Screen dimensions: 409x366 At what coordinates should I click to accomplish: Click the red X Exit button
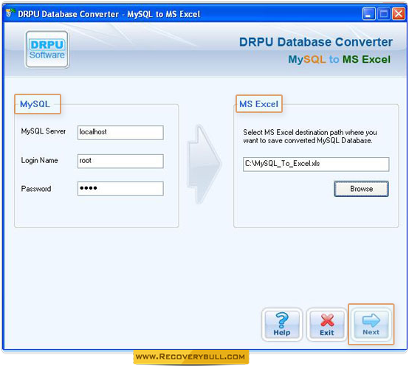[326, 325]
